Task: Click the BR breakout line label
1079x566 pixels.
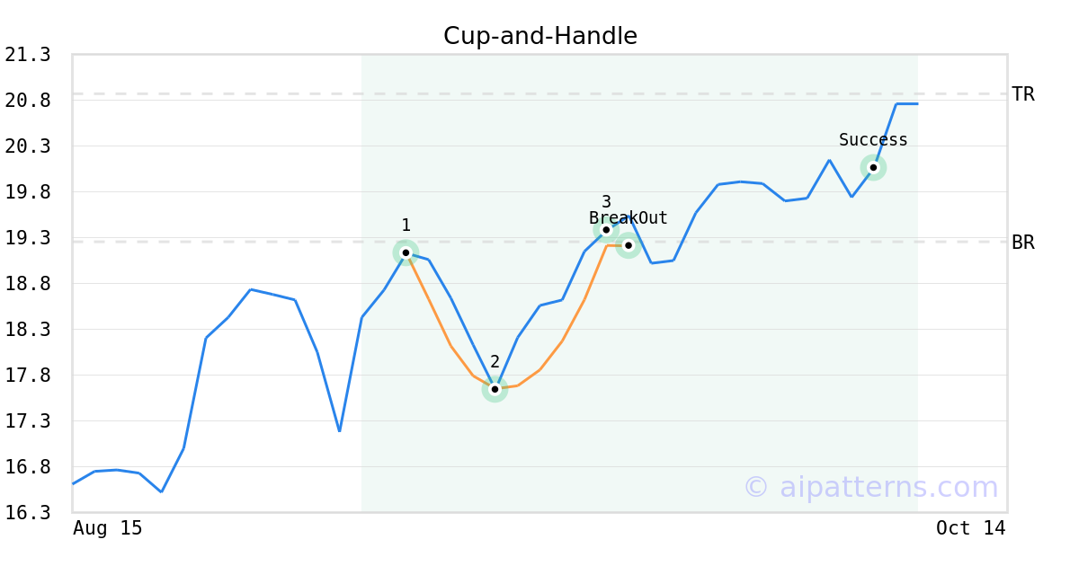Action: click(1023, 243)
